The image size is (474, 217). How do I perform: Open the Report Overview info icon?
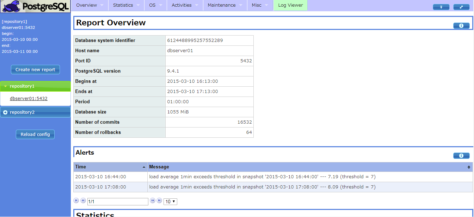tap(461, 25)
